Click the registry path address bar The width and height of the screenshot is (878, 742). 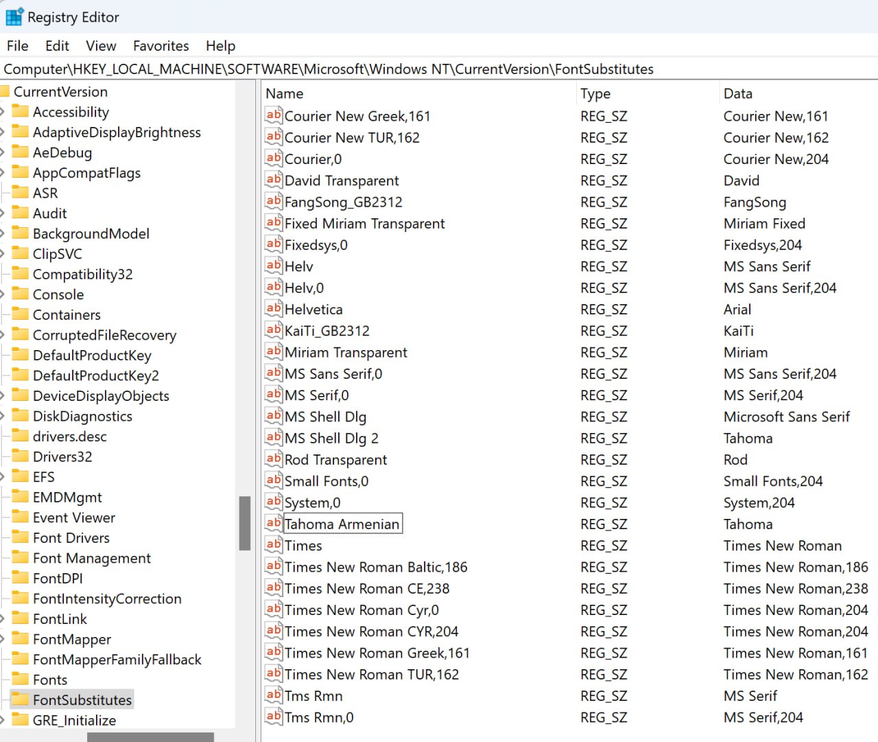pyautogui.click(x=439, y=69)
